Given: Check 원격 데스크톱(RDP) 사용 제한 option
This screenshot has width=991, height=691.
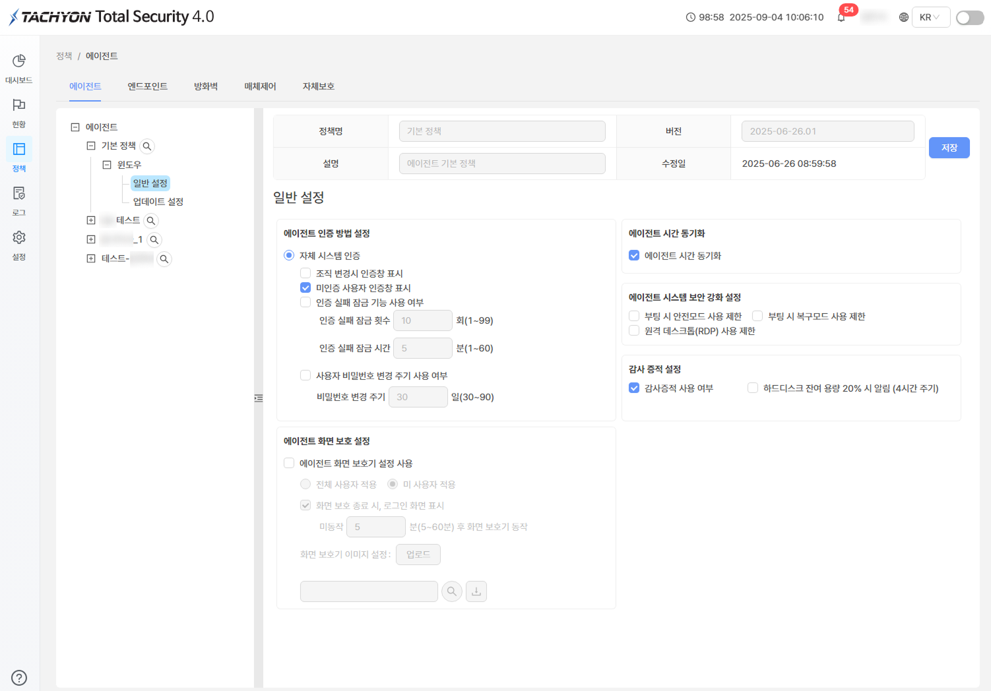Looking at the screenshot, I should pos(634,330).
